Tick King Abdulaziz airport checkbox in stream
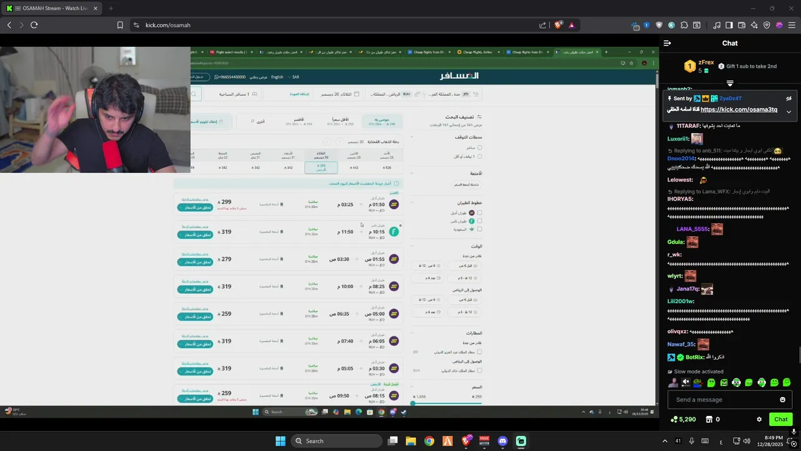The width and height of the screenshot is (801, 451). click(x=479, y=352)
